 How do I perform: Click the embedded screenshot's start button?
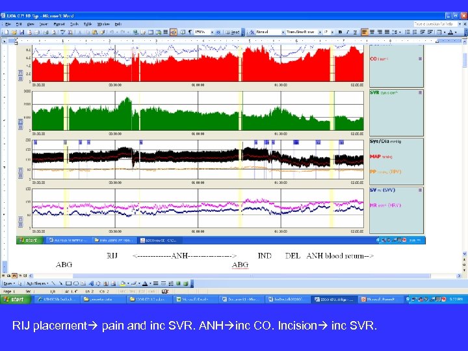[x=29, y=240]
